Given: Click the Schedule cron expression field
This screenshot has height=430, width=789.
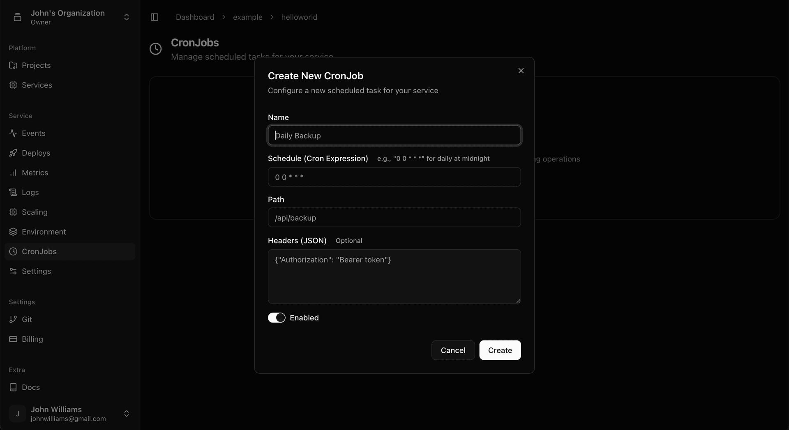Looking at the screenshot, I should point(394,177).
